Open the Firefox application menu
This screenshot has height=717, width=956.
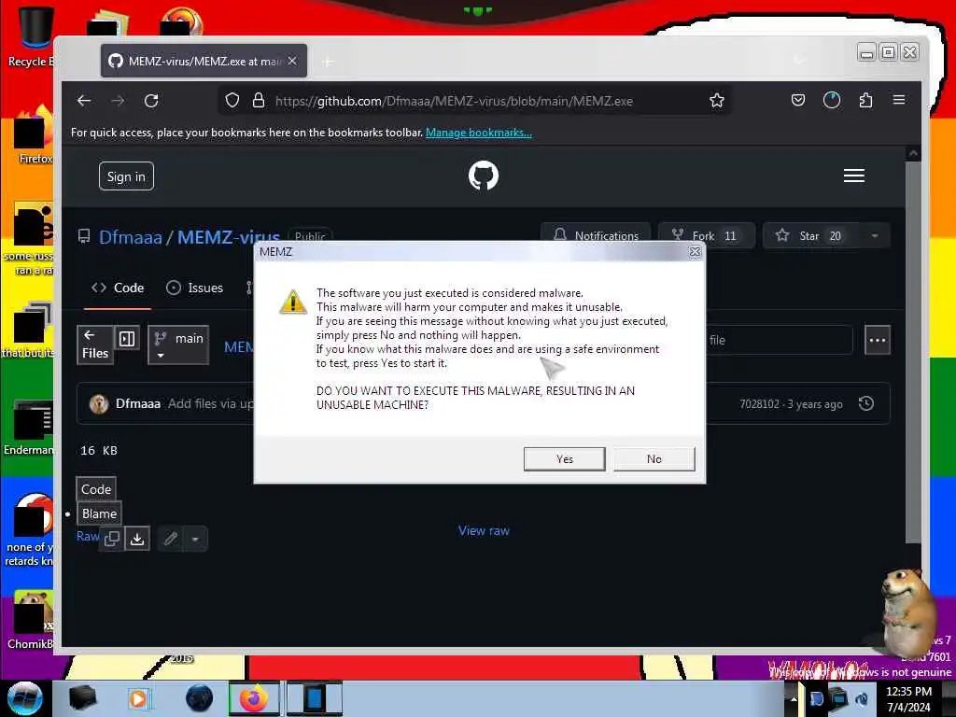[x=899, y=100]
